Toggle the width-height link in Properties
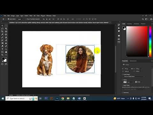153x115 pixels. [132, 69]
